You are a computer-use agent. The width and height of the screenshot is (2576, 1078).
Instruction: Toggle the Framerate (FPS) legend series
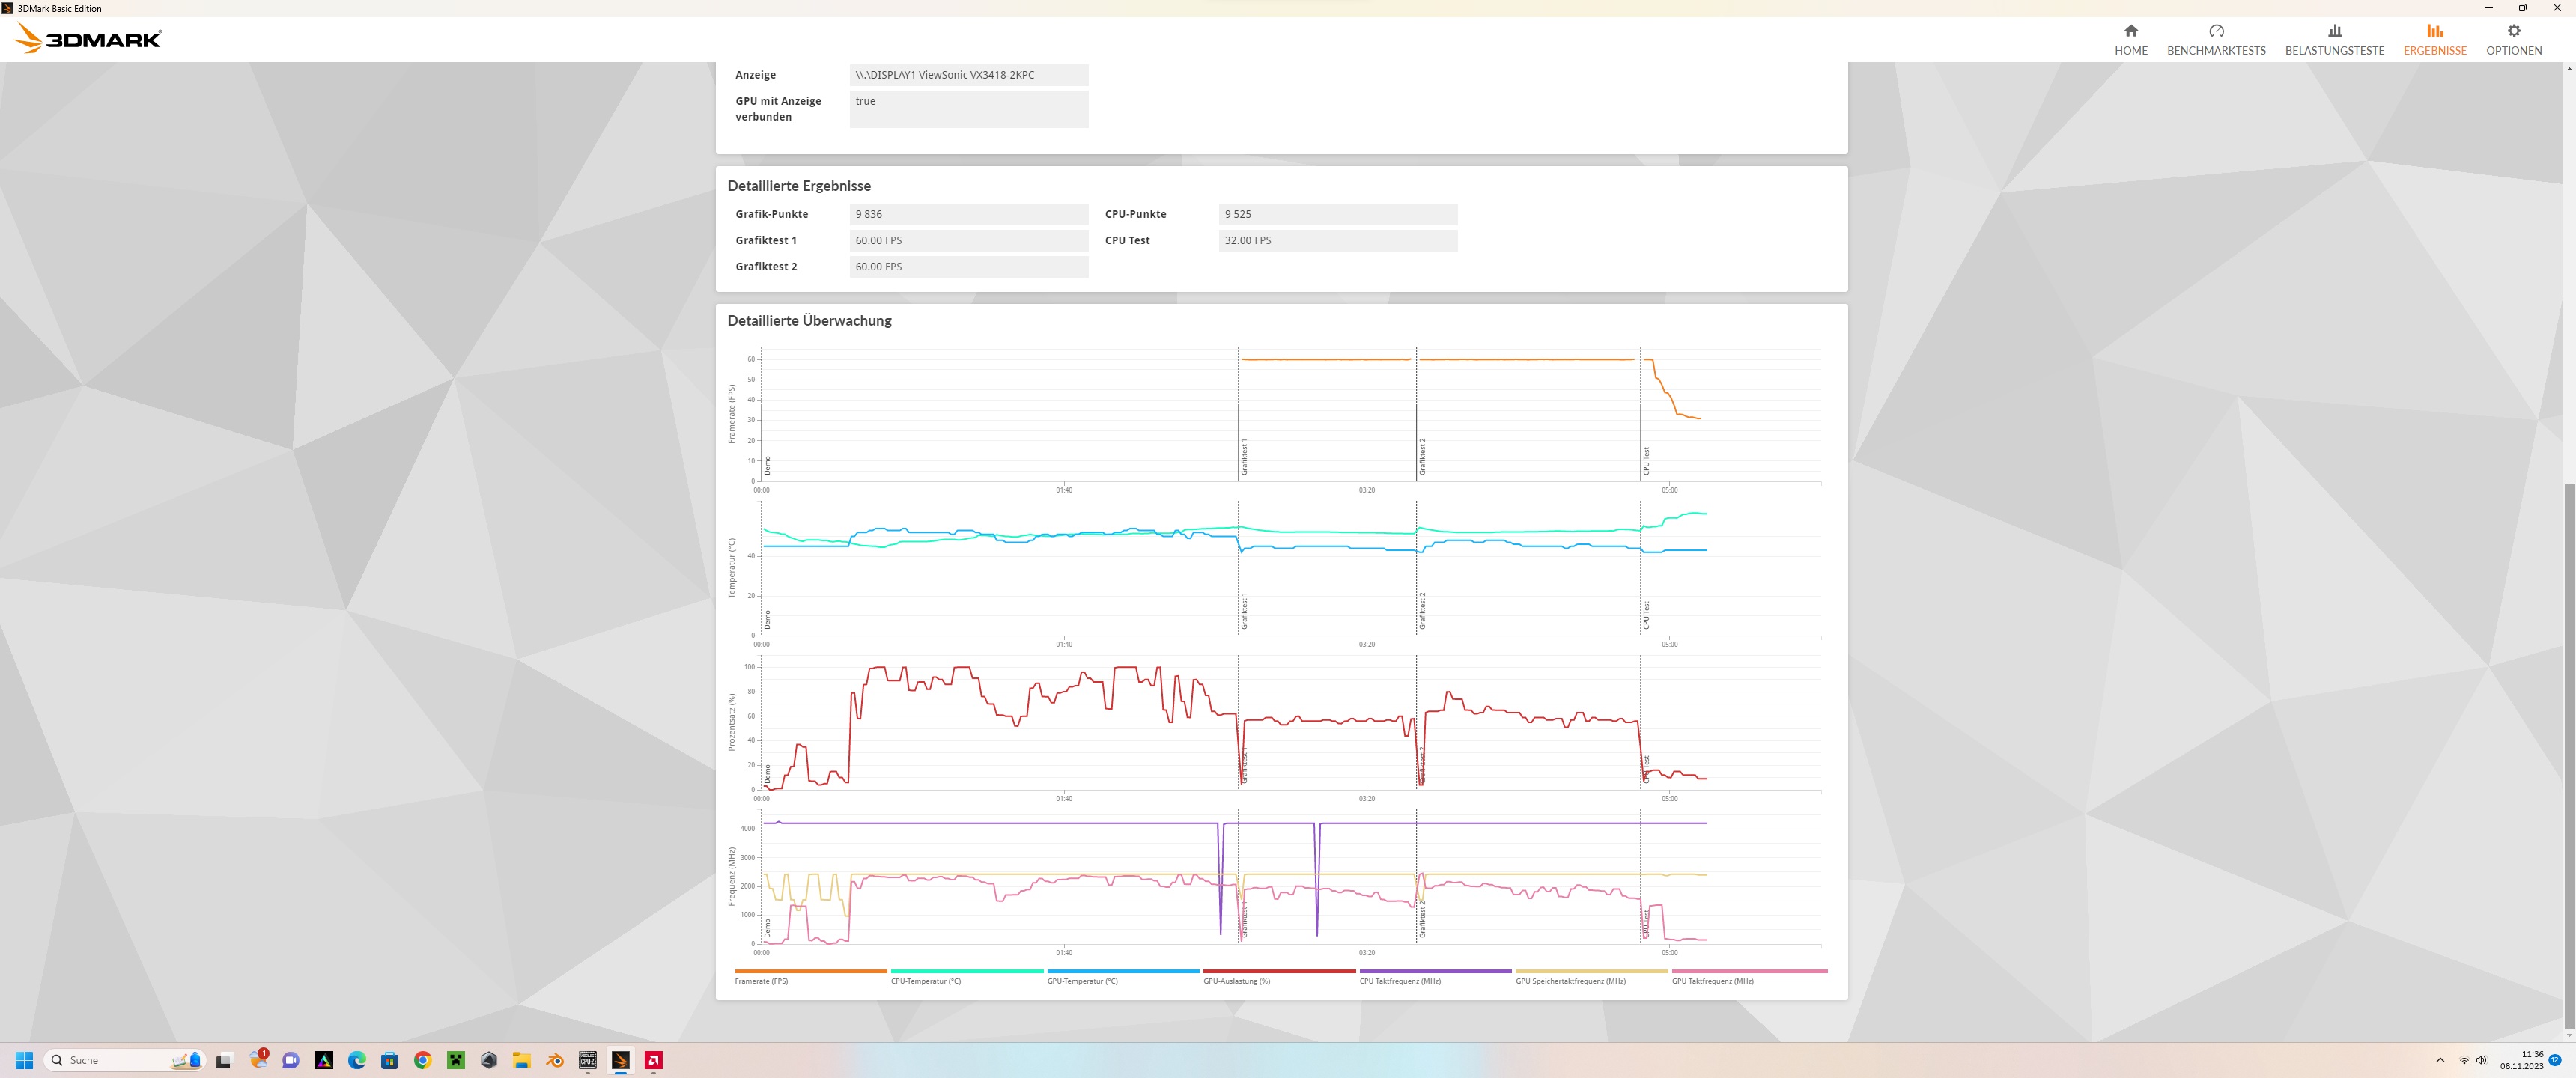[x=761, y=981]
